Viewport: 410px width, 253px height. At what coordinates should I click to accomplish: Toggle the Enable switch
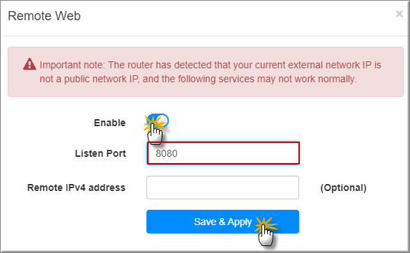158,121
